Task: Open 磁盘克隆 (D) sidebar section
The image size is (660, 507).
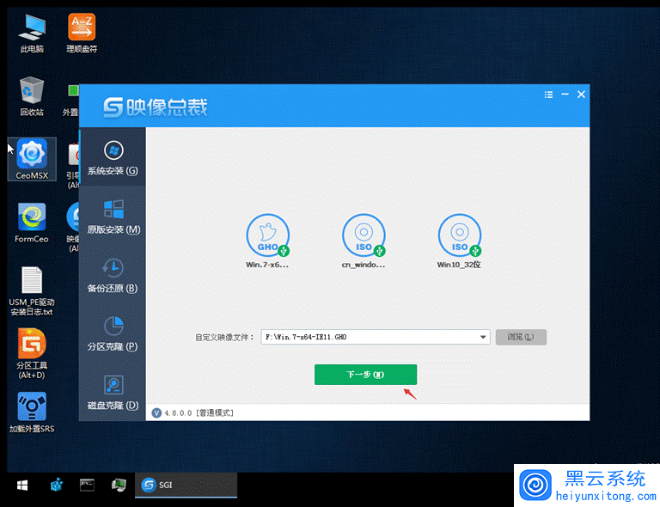Action: pos(113,392)
